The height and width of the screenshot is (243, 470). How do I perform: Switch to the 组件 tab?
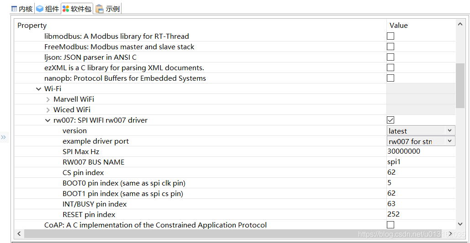click(48, 9)
